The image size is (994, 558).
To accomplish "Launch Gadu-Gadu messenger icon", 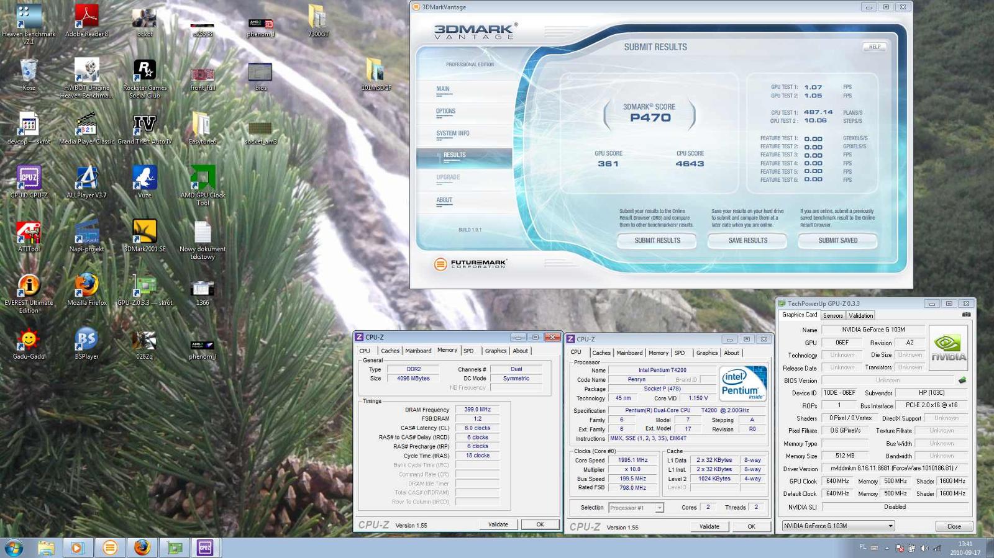I will (29, 344).
